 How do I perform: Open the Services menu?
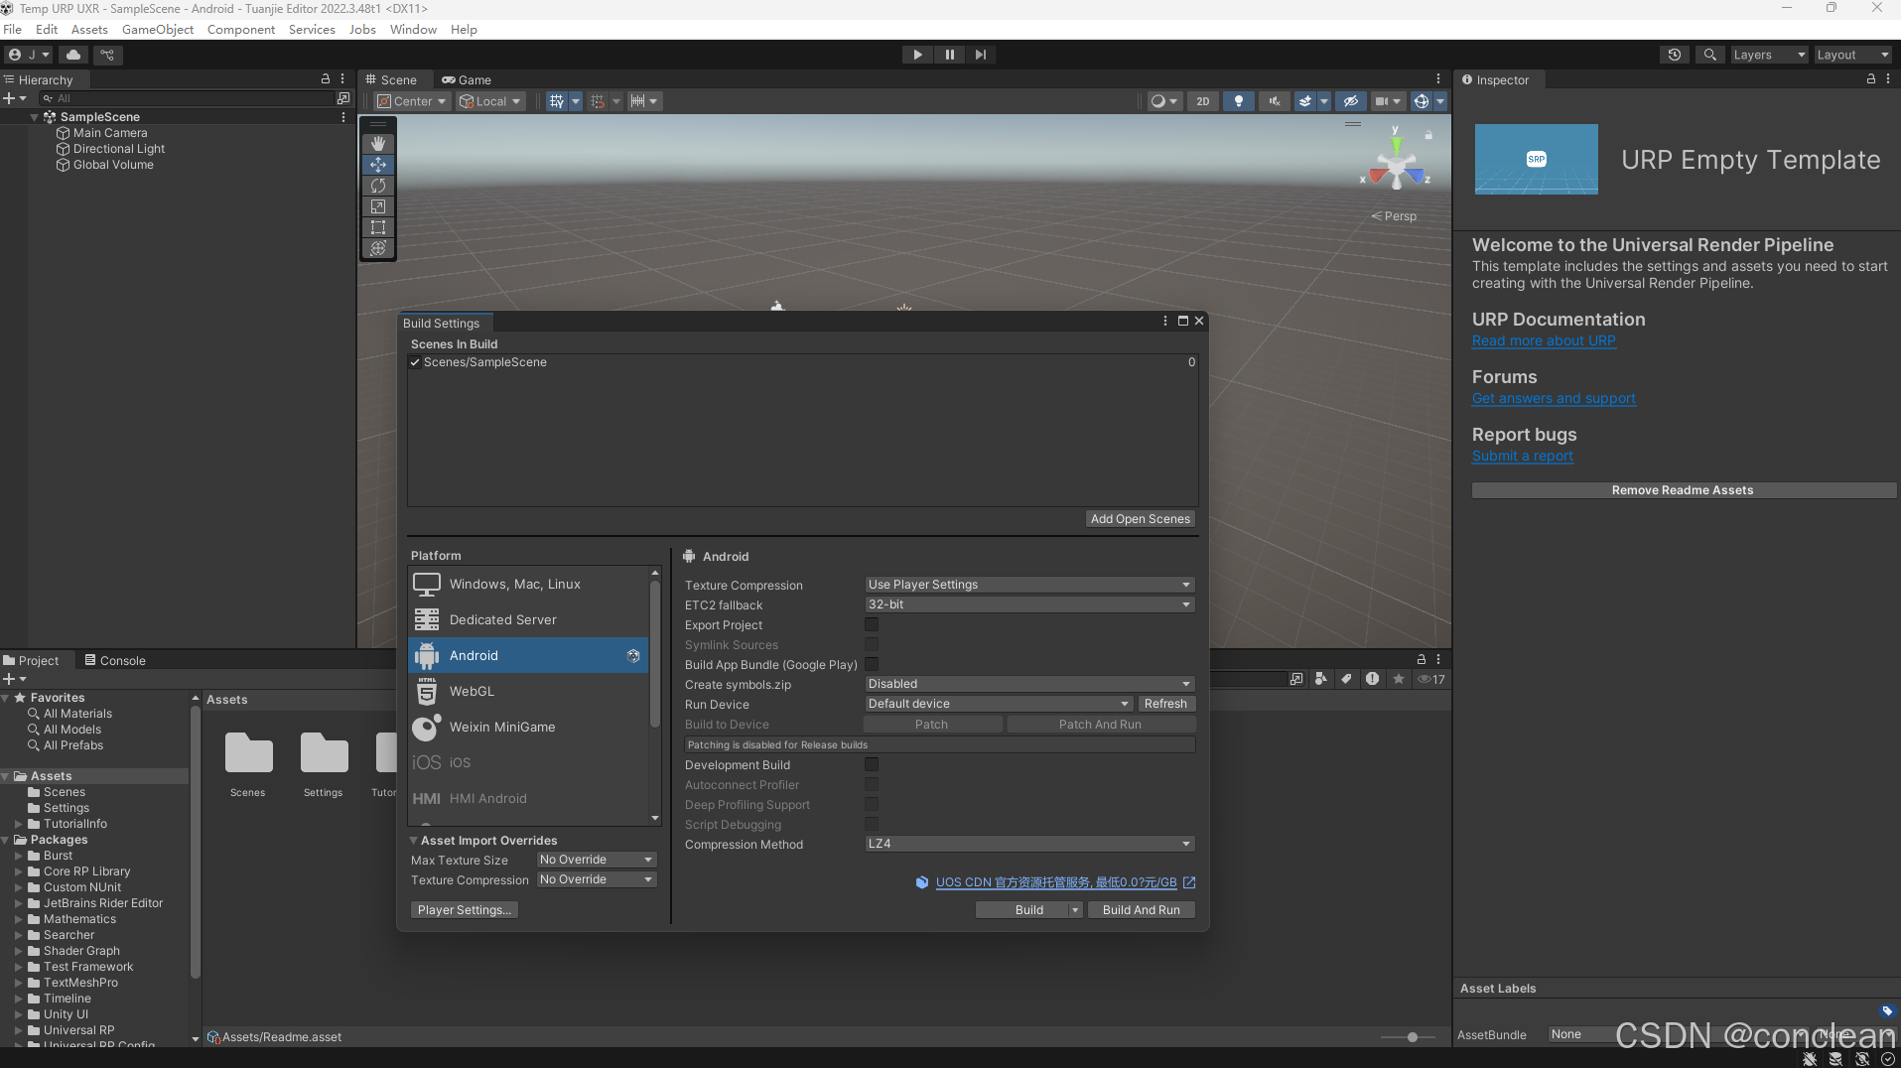312,29
